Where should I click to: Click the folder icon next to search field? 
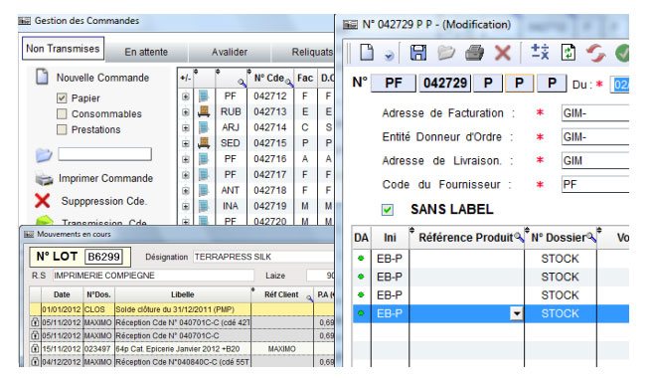click(44, 155)
